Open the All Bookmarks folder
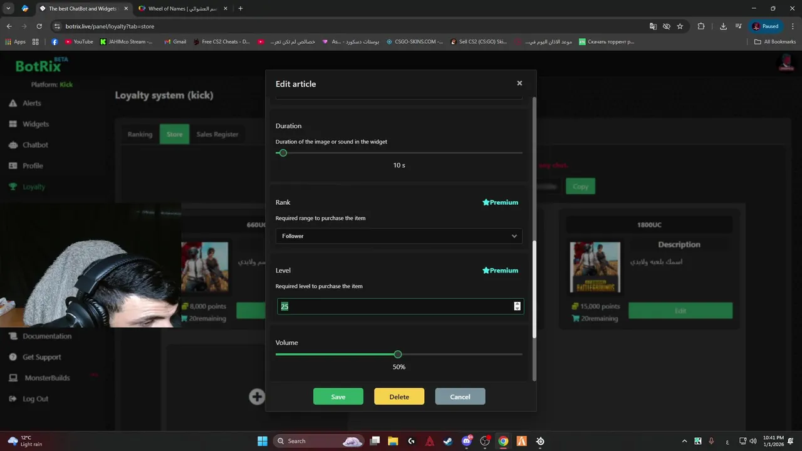 775,42
